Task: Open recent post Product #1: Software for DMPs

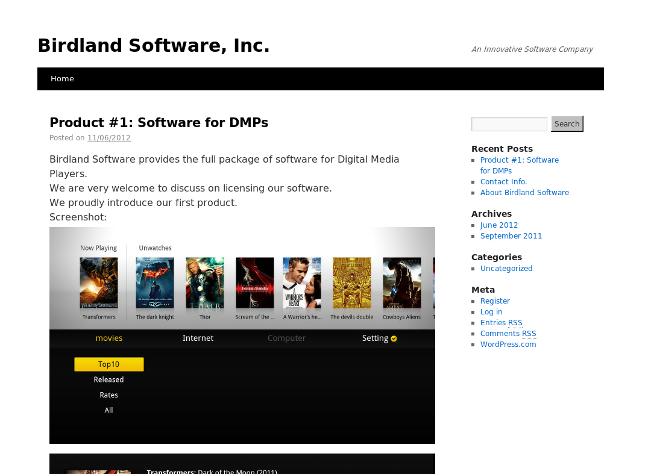Action: (x=520, y=166)
